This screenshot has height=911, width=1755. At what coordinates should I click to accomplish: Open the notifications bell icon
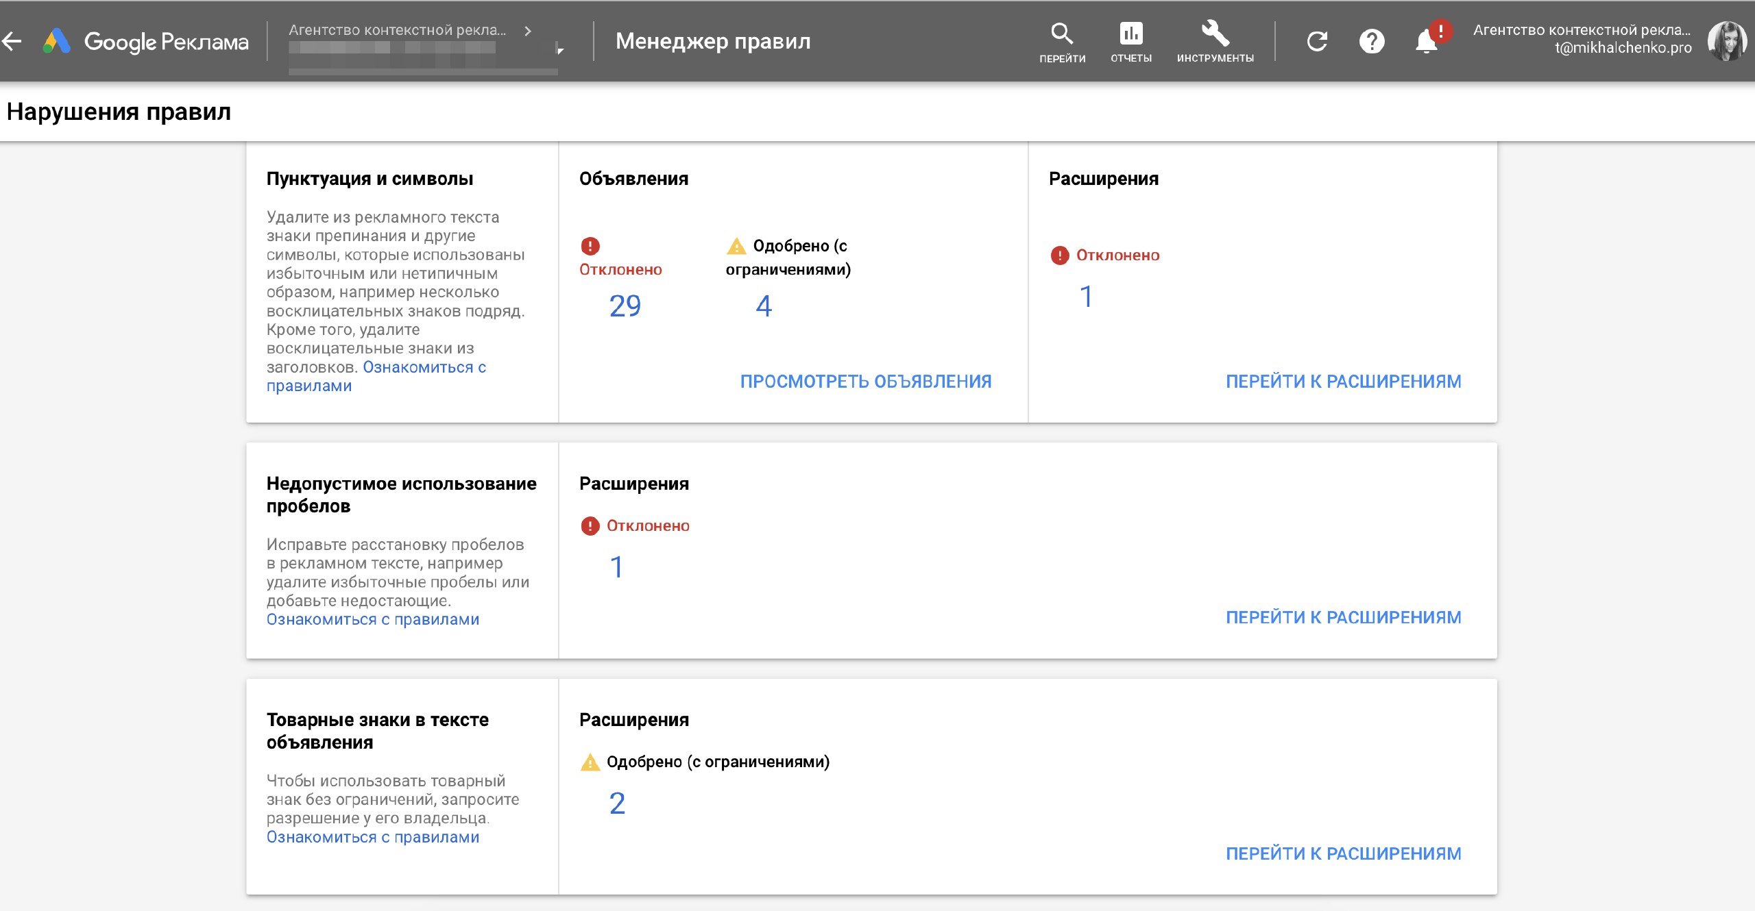(1427, 41)
